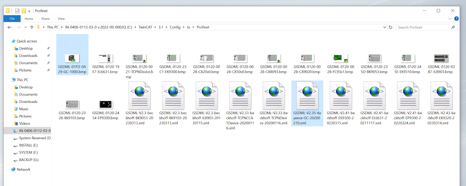Image resolution: width=466 pixels, height=186 pixels.
Task: Open INSTALL (E:) drive
Action: [x=28, y=145]
